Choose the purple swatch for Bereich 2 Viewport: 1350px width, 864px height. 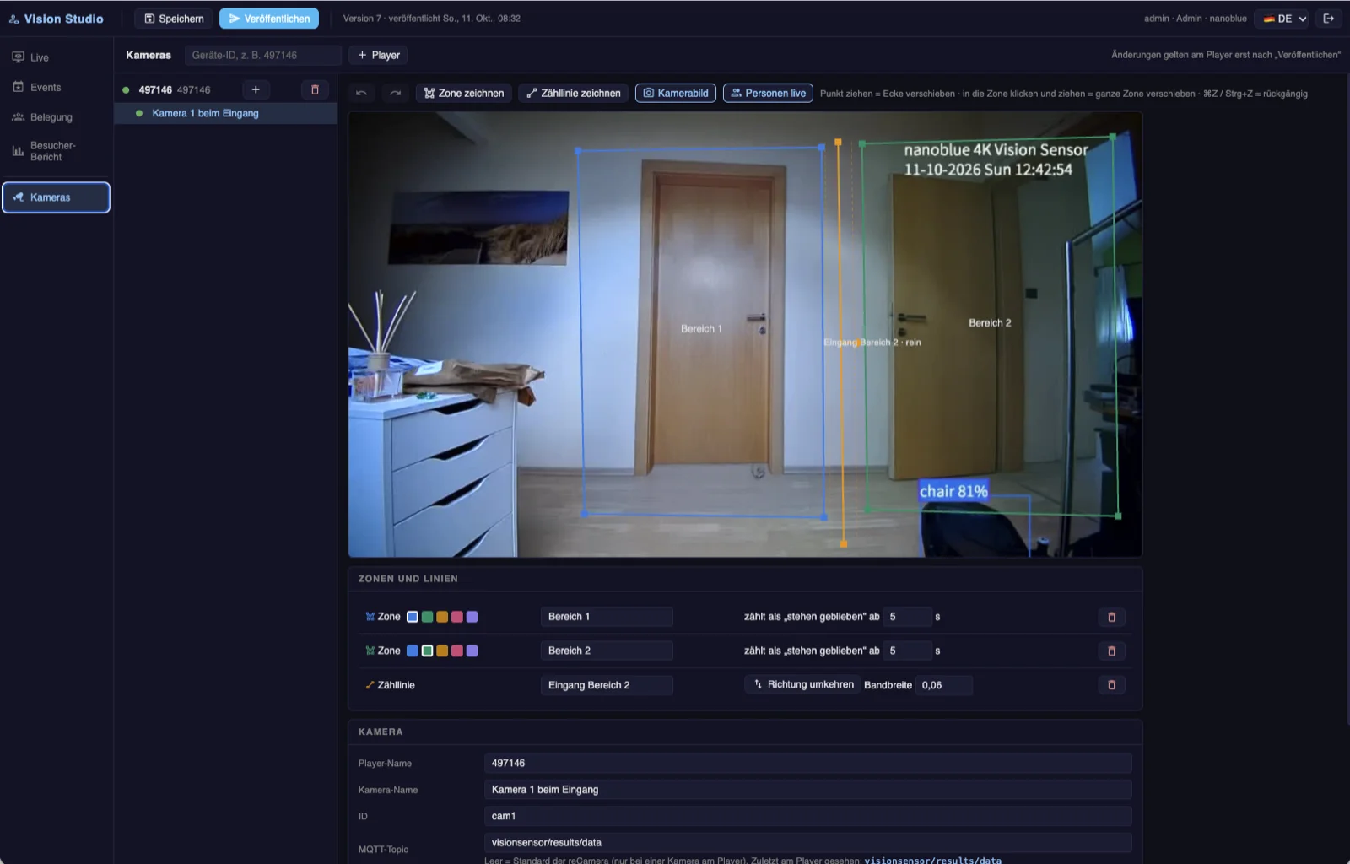pyautogui.click(x=472, y=651)
